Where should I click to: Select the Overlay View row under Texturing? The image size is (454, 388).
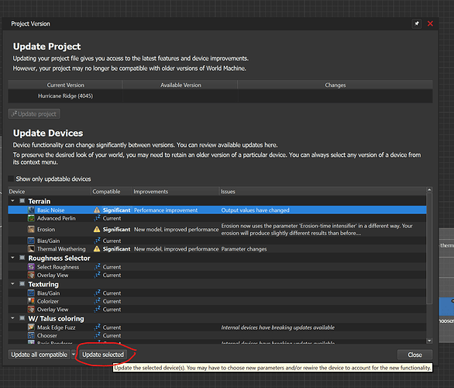tap(217, 310)
